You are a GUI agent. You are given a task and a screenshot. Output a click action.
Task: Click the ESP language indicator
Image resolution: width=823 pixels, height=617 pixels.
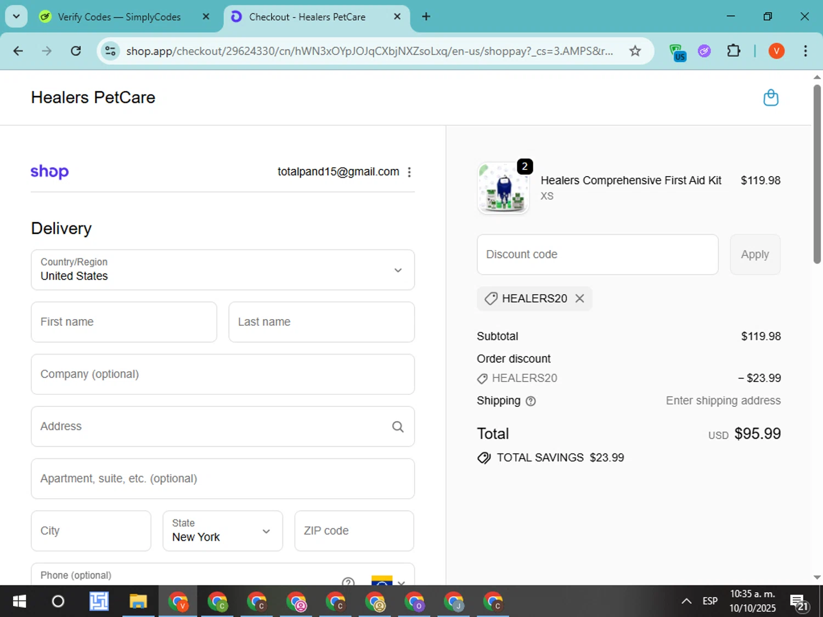pyautogui.click(x=710, y=602)
